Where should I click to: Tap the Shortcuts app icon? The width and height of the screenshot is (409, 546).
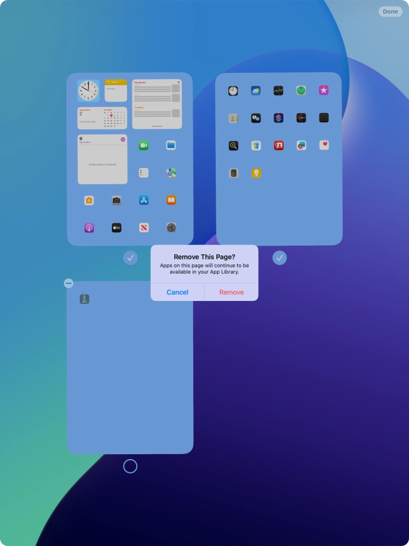[x=278, y=118]
